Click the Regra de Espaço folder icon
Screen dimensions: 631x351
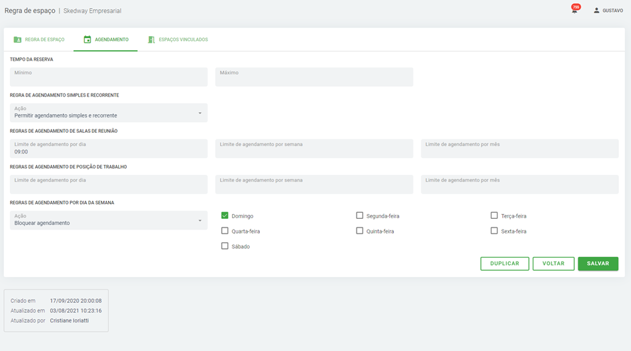click(x=17, y=40)
